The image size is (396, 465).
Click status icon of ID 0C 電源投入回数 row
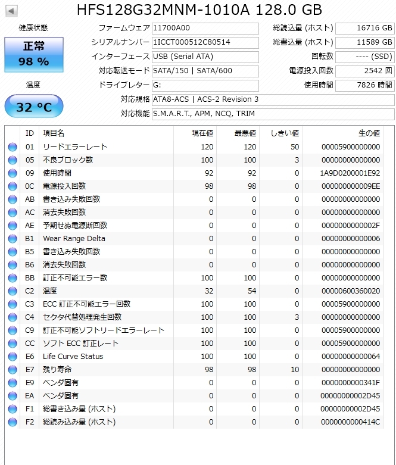[x=13, y=186]
